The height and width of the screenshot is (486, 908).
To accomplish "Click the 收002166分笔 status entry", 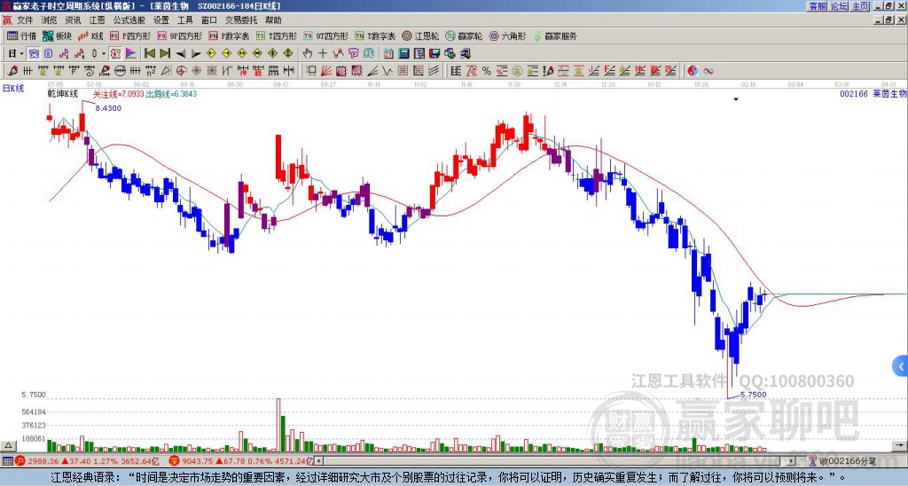I will [x=843, y=461].
